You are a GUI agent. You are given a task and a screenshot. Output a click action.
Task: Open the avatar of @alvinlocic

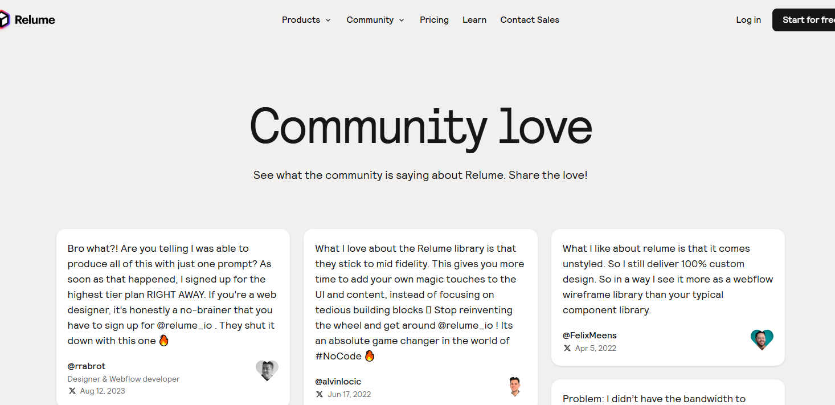click(514, 386)
